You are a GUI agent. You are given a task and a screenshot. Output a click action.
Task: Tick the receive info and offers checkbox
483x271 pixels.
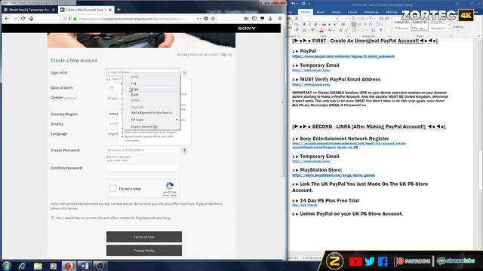click(x=53, y=218)
